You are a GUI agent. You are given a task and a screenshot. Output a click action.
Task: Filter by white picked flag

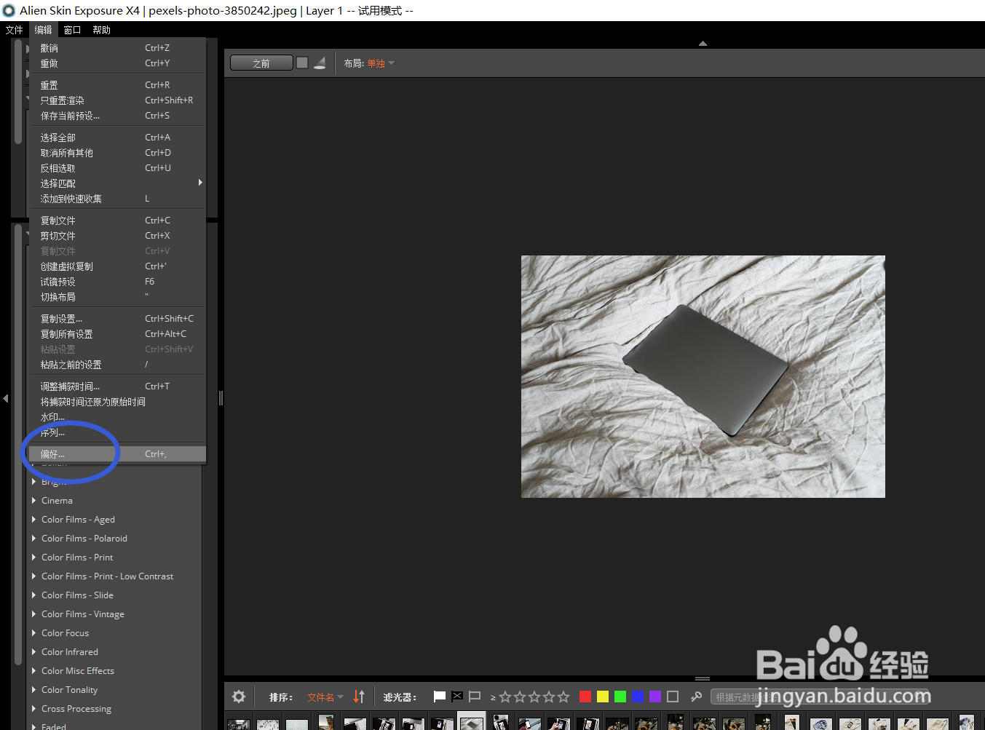coord(439,697)
